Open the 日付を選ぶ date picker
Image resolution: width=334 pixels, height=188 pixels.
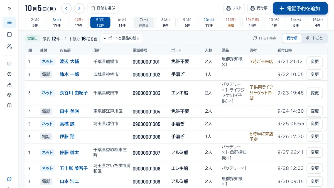tap(103, 8)
